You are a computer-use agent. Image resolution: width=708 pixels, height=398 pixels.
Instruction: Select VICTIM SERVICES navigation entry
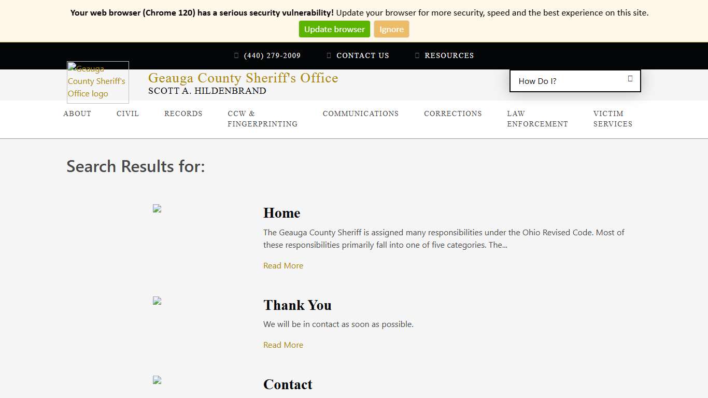click(x=613, y=119)
